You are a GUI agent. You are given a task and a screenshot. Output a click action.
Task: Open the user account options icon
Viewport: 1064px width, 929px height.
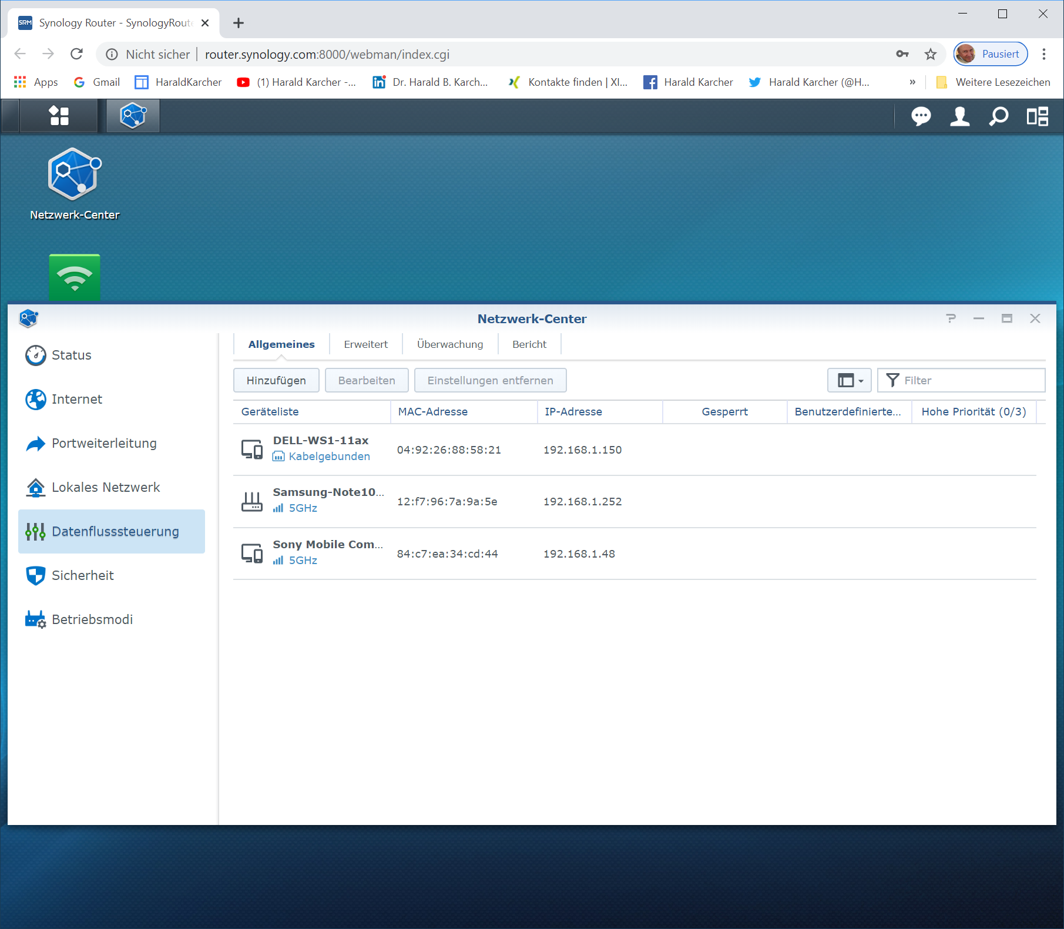(x=959, y=116)
